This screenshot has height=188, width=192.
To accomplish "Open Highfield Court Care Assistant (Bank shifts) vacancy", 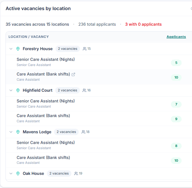I will (x=43, y=116).
